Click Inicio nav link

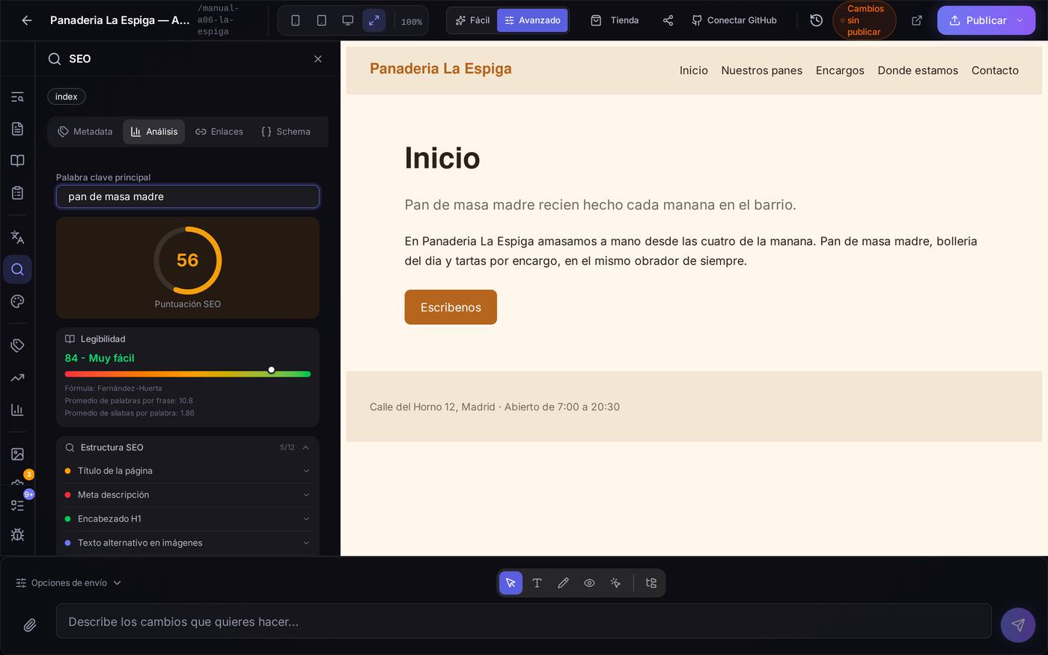click(x=693, y=70)
